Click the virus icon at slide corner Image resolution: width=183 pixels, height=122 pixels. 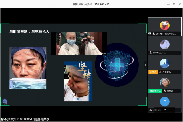point(5,101)
